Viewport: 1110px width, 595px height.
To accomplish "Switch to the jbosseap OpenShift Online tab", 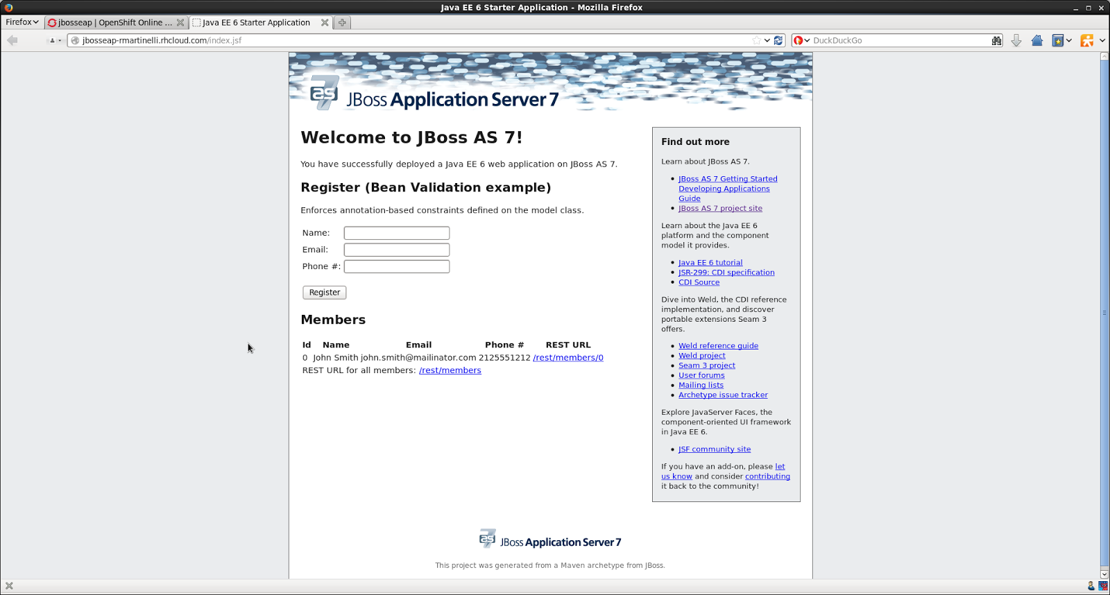I will point(115,22).
